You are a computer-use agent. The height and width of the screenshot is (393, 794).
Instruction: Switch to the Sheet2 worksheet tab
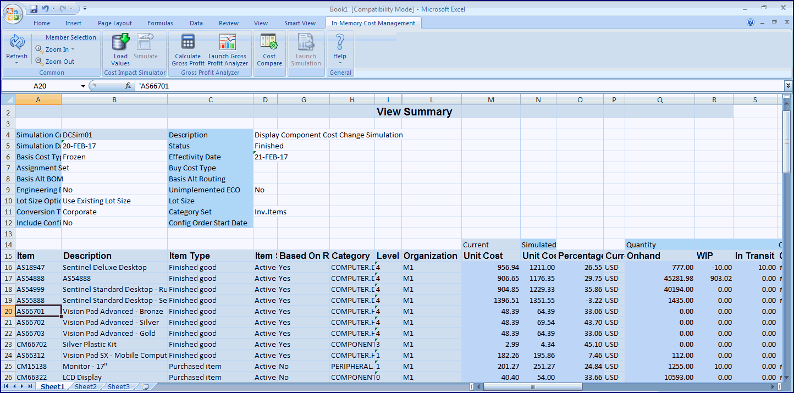pyautogui.click(x=86, y=387)
